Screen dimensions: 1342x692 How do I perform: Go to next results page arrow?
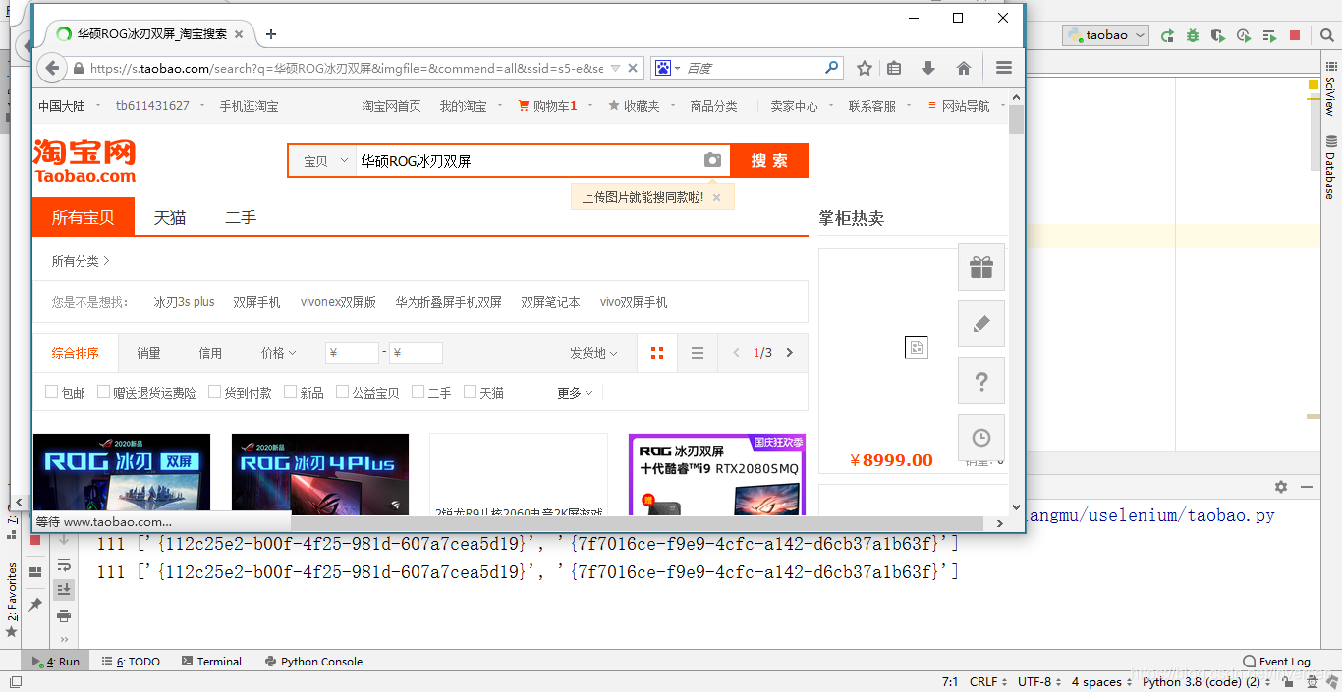tap(790, 353)
